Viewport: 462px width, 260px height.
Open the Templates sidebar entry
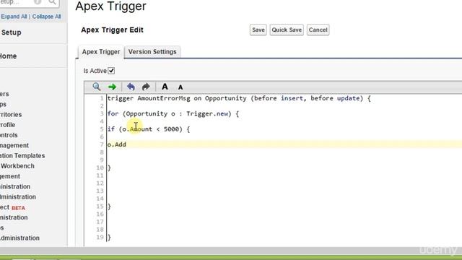(22, 156)
